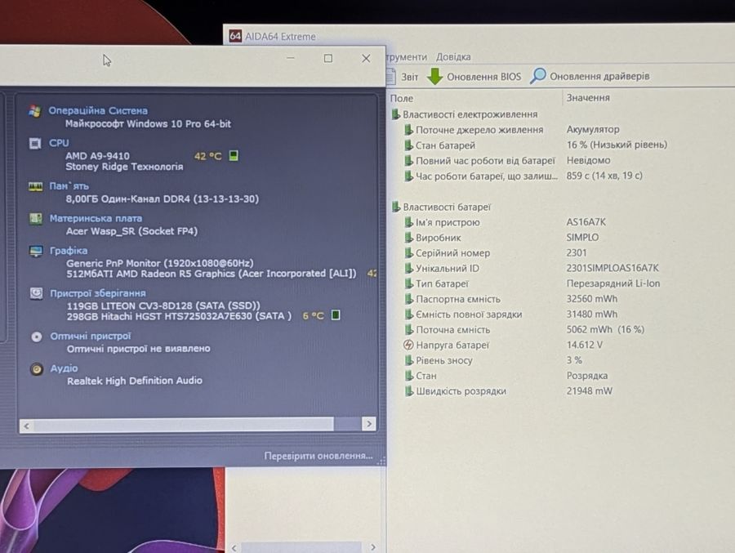The width and height of the screenshot is (735, 553).
Task: Click the value 16 % (Низький рівень)
Action: coord(617,145)
